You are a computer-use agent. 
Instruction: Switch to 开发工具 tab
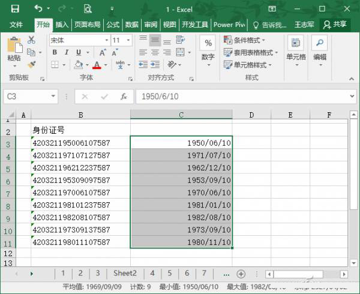click(x=195, y=25)
